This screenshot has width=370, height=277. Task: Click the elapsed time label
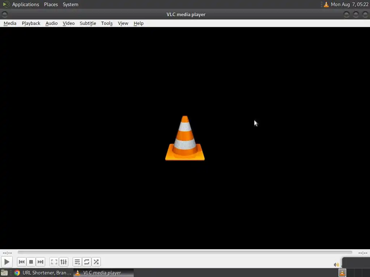point(7,253)
